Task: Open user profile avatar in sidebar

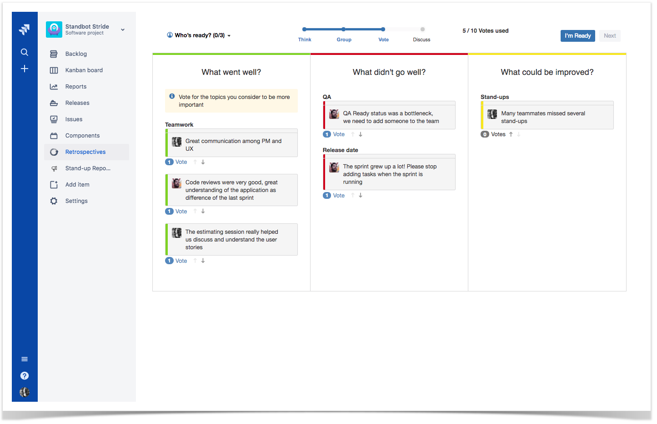Action: point(25,392)
